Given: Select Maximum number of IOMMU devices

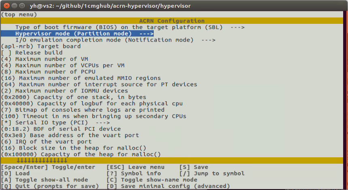Looking at the screenshot, I should [64, 91].
